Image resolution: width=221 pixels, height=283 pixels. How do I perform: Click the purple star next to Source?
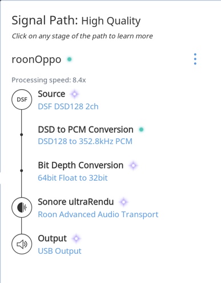coord(74,94)
